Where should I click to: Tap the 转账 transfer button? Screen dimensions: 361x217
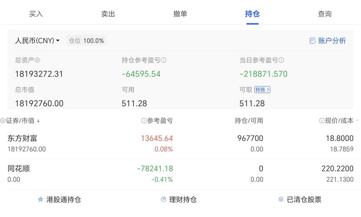262,89
